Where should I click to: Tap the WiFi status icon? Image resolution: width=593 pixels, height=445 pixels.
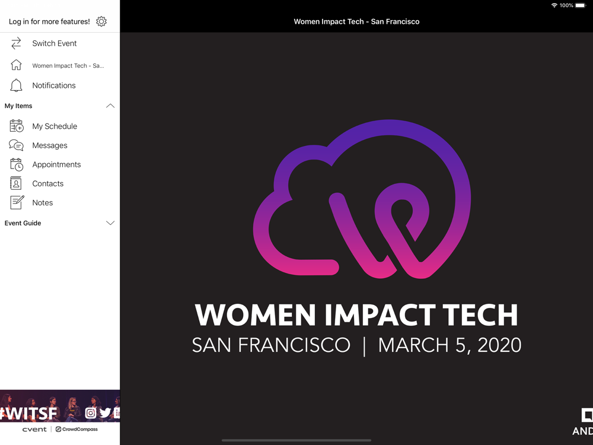554,5
